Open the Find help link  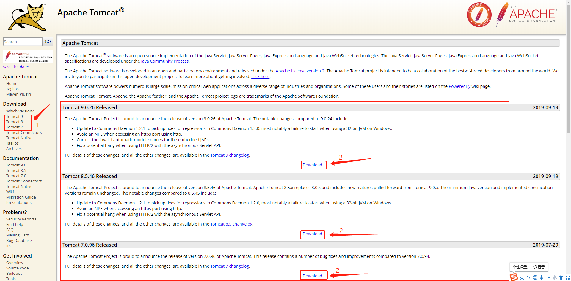15,225
